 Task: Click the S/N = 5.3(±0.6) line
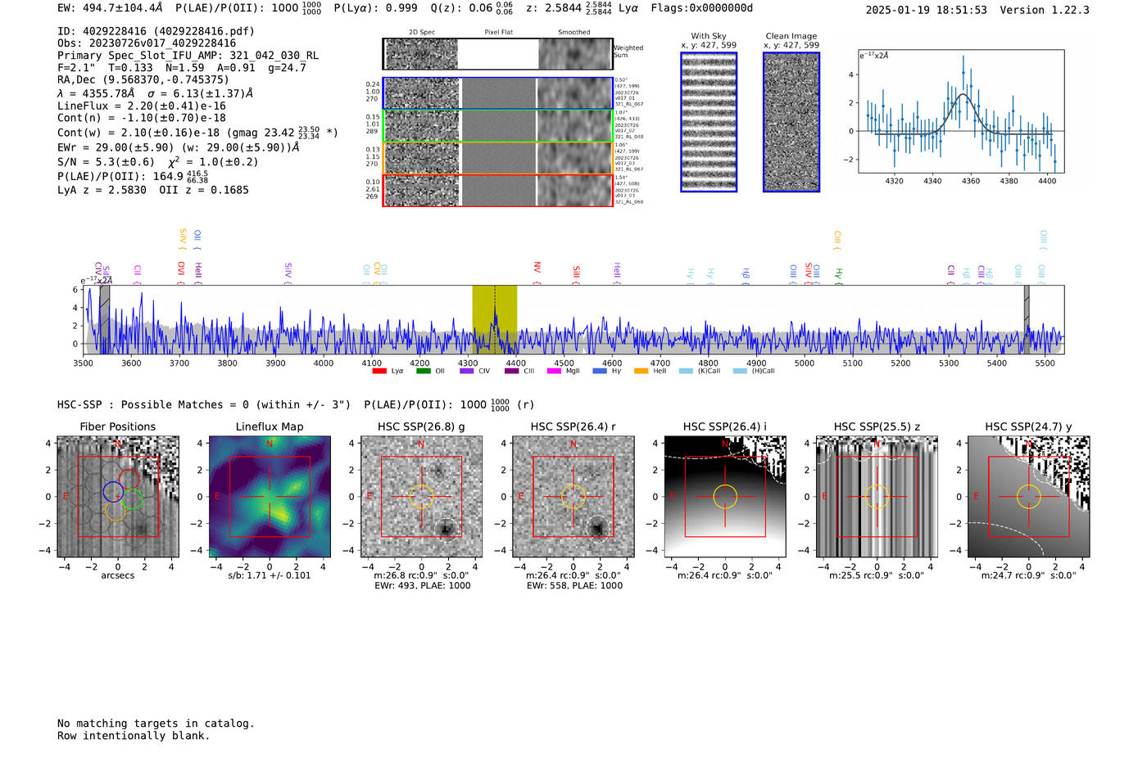coord(157,161)
